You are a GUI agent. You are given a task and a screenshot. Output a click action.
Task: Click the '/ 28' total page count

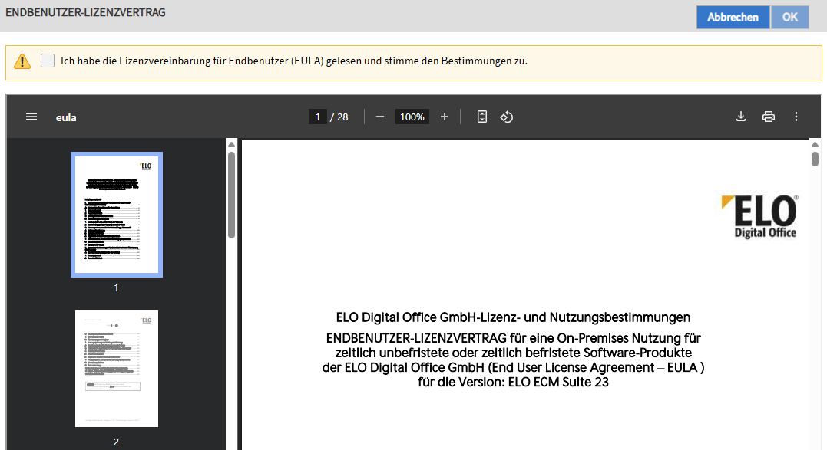[339, 117]
